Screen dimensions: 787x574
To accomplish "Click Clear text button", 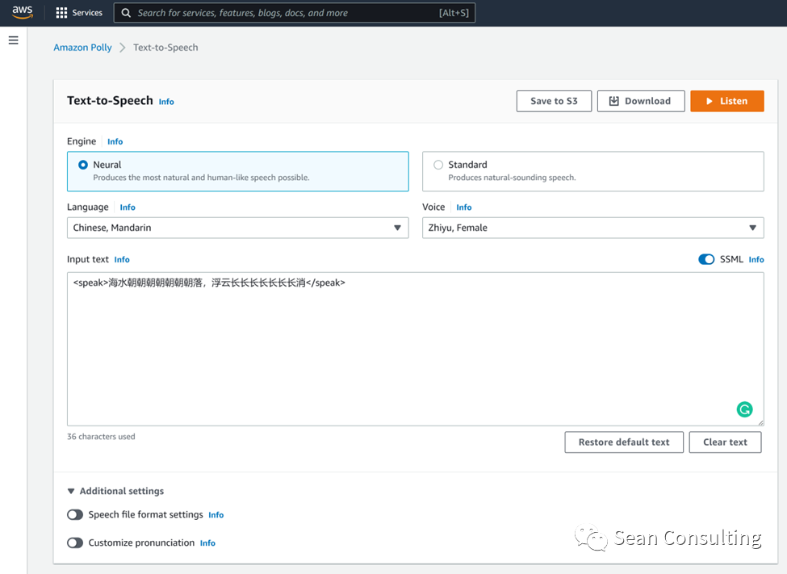I will pyautogui.click(x=725, y=442).
